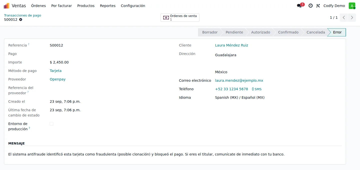Select the Error status stage

tap(337, 32)
